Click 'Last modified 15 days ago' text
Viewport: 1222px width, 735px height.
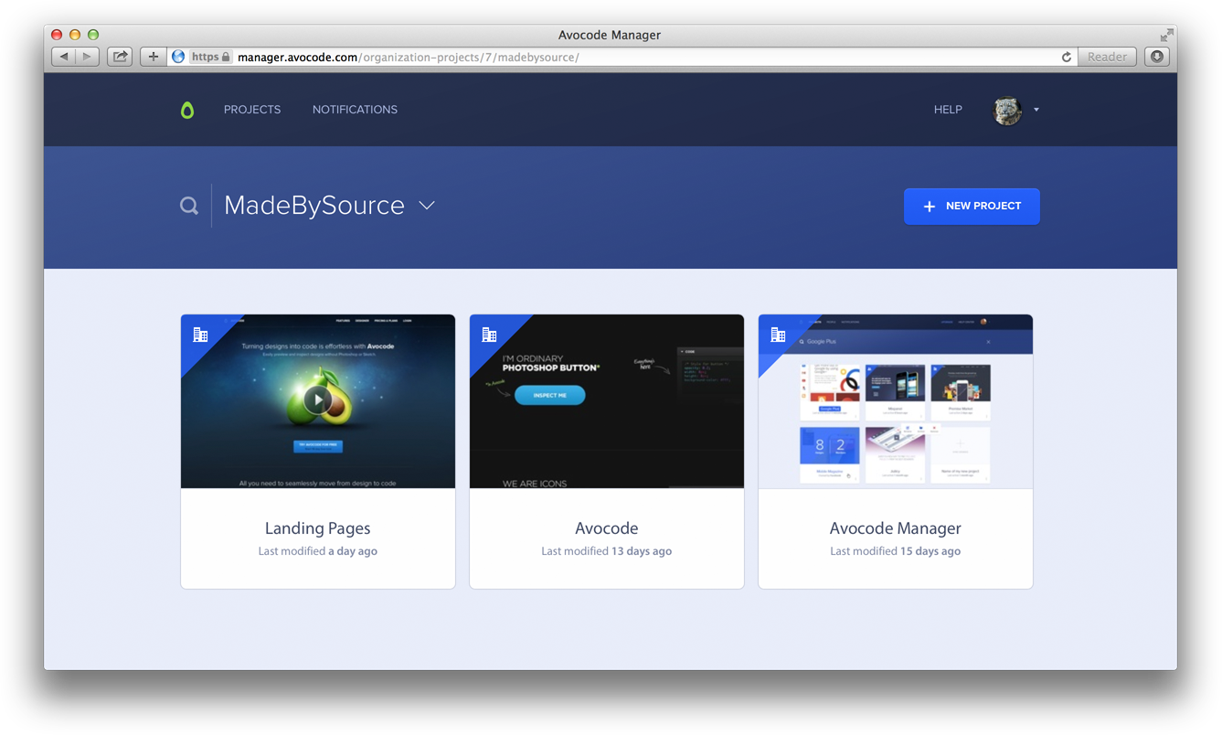pos(896,551)
